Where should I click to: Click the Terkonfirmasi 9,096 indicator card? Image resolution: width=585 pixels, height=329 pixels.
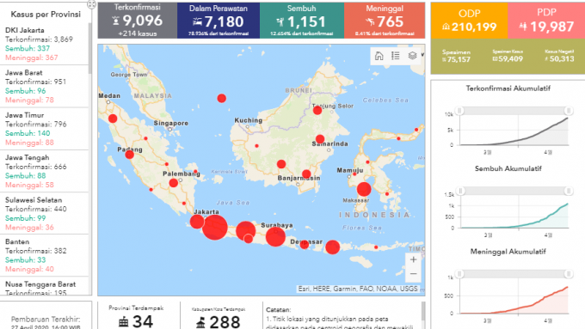click(138, 21)
